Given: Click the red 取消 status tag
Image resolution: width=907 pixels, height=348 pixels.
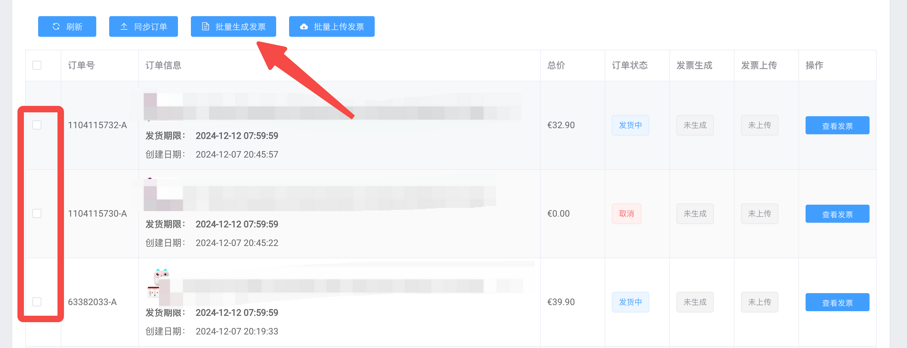Looking at the screenshot, I should 626,214.
